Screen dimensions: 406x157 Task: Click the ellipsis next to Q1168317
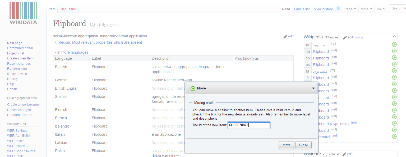click(116, 25)
